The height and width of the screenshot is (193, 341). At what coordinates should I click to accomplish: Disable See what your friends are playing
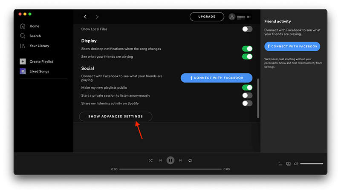click(x=247, y=57)
